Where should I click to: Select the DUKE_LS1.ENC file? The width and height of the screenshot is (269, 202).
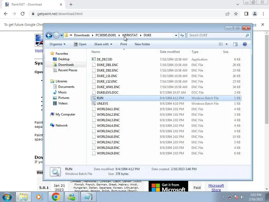(x=107, y=76)
